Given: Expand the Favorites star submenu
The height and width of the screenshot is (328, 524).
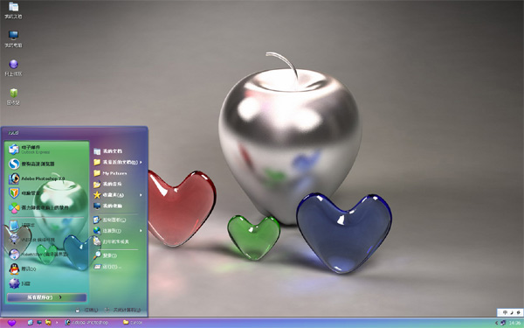Looking at the screenshot, I should 118,195.
